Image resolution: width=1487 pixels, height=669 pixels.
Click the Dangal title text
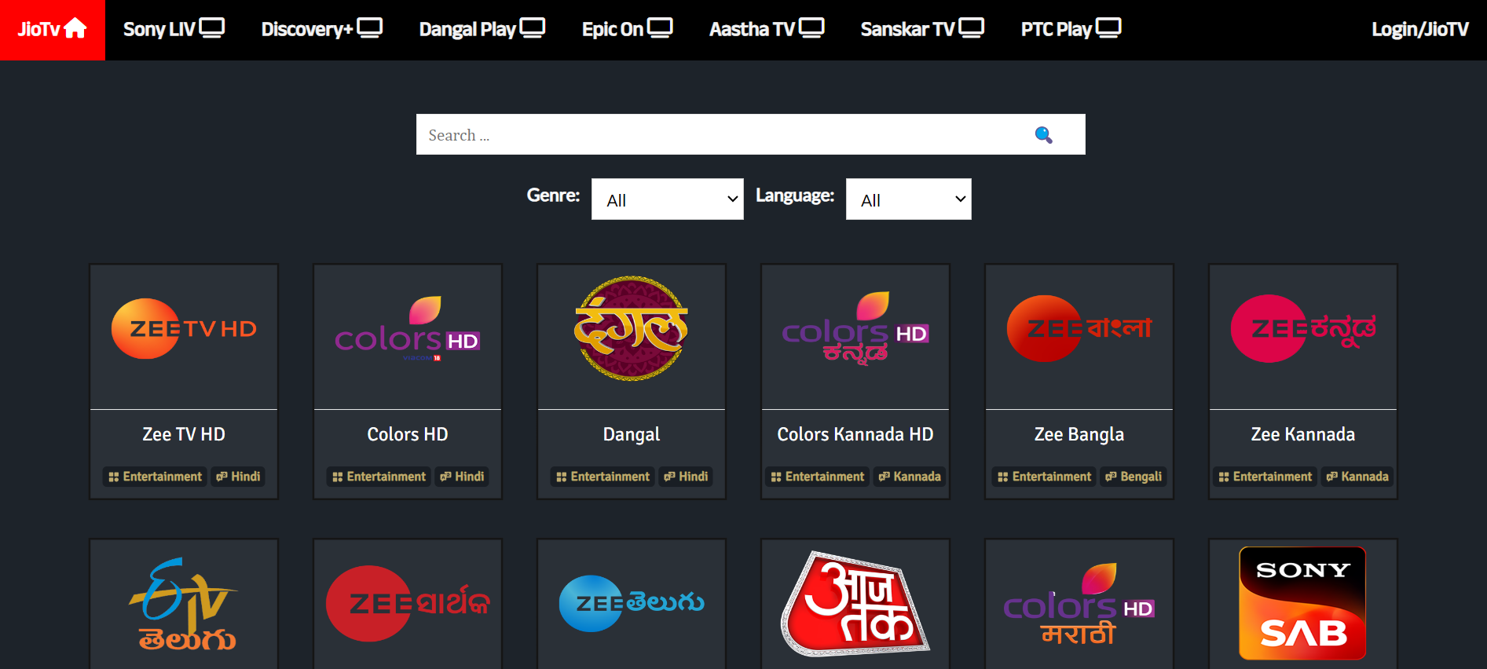pos(632,435)
